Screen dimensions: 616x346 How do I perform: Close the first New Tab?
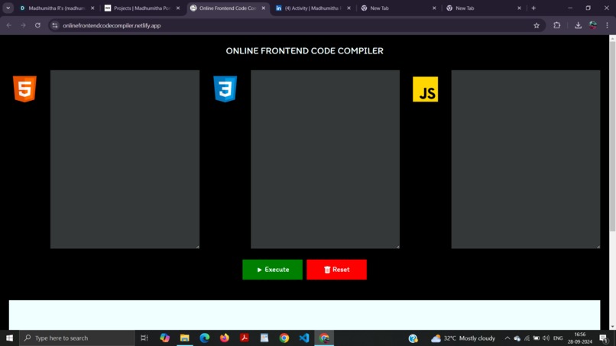[434, 8]
